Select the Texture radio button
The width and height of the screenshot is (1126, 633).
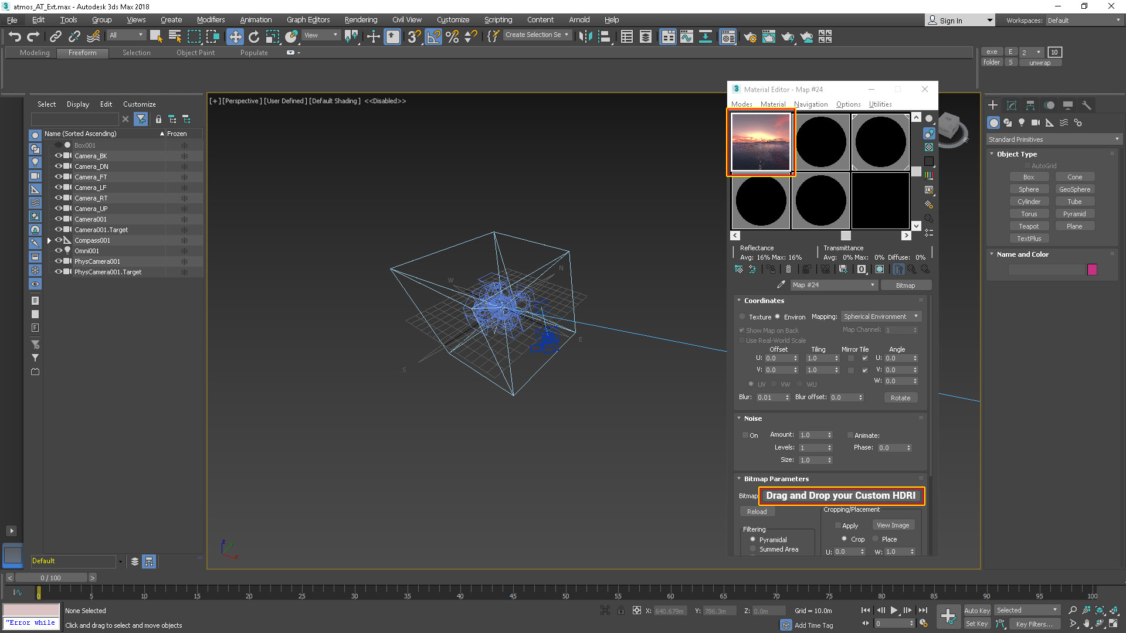[742, 316]
